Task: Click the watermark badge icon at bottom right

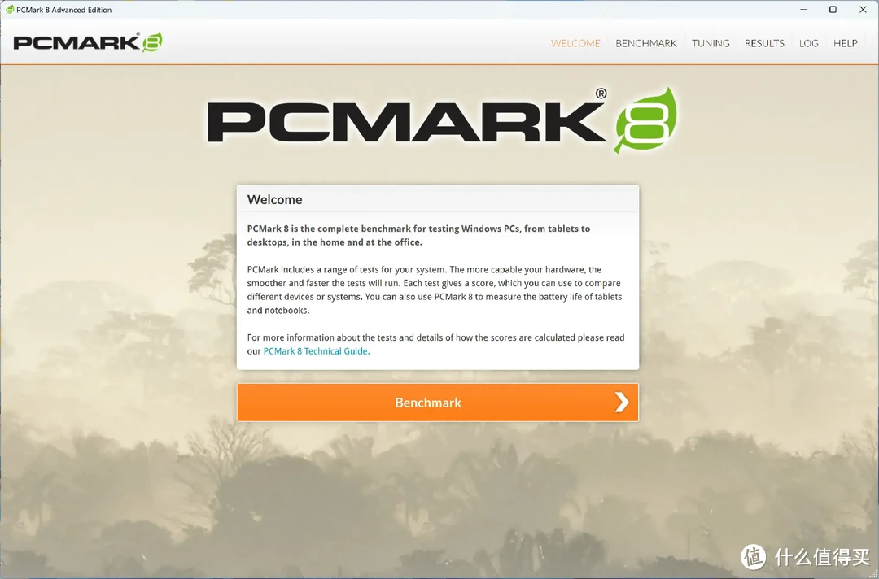Action: pos(753,556)
